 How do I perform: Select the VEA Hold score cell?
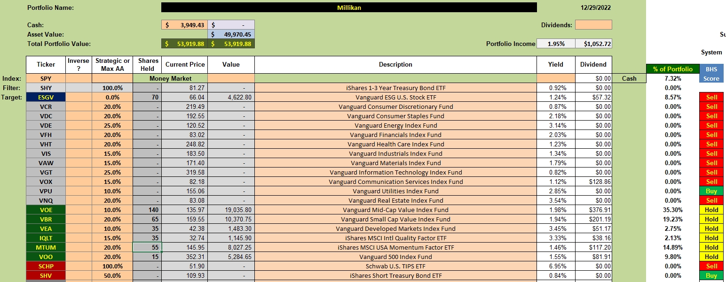click(711, 229)
